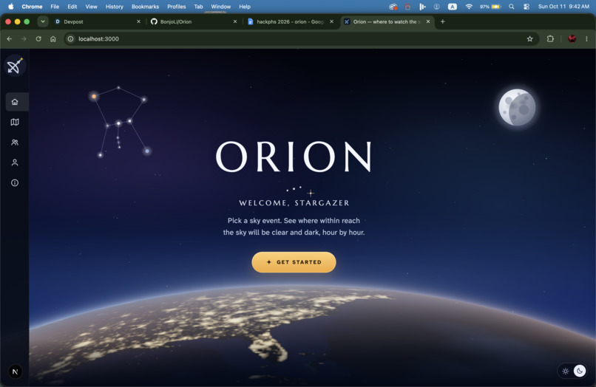Open the History menu
Screen dimensions: 596x387
click(x=115, y=7)
